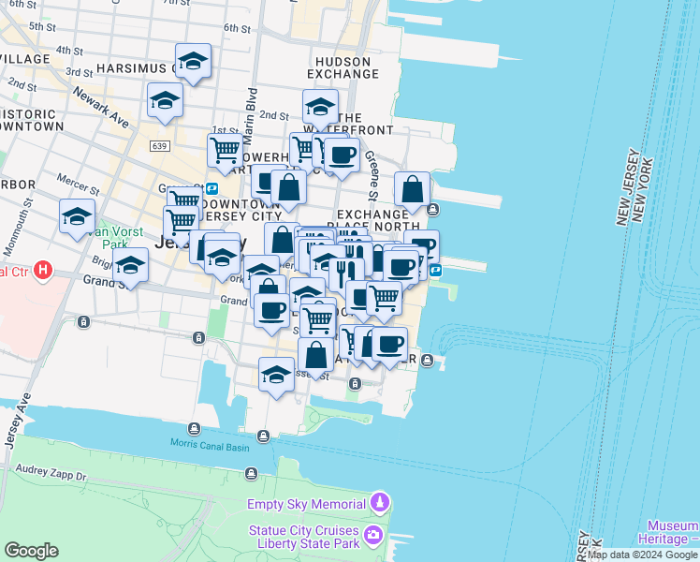Click the shopping bag marker by the ferry pier

coord(412,189)
